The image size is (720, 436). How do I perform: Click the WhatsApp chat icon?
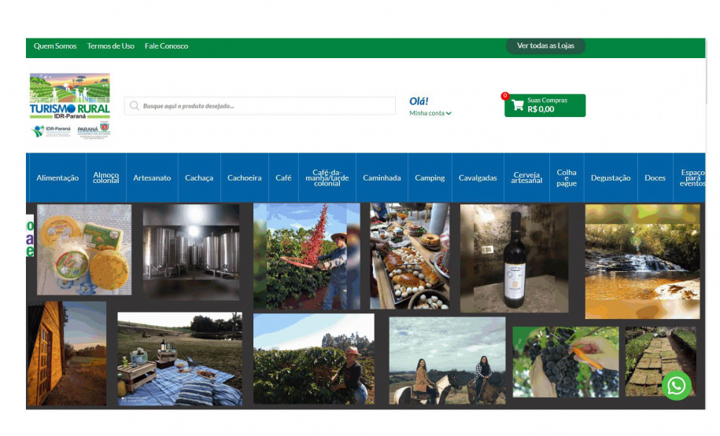pos(676,386)
